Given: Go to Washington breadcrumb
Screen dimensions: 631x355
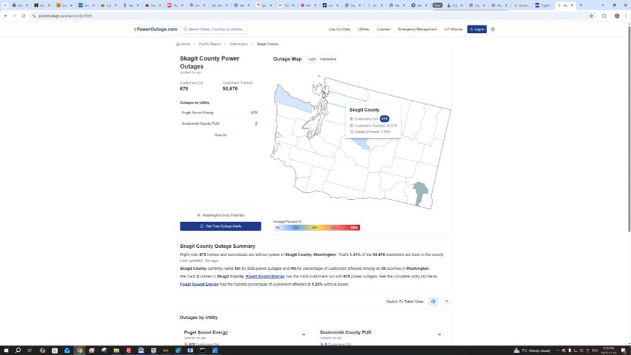Looking at the screenshot, I should point(239,44).
